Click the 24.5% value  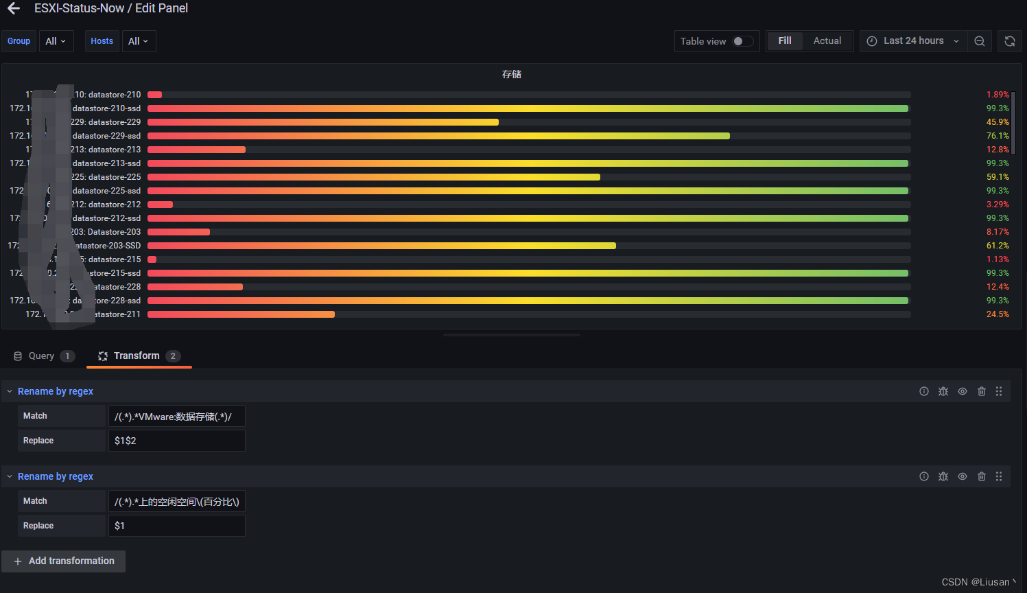pyautogui.click(x=998, y=314)
